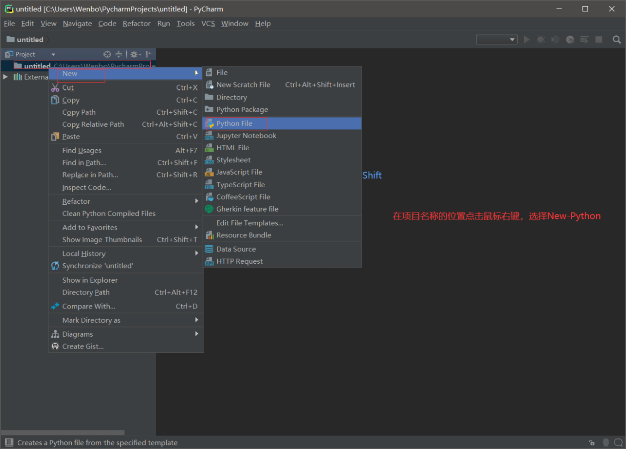The width and height of the screenshot is (626, 449).
Task: Click the Run play button in toolbar
Action: [x=527, y=39]
